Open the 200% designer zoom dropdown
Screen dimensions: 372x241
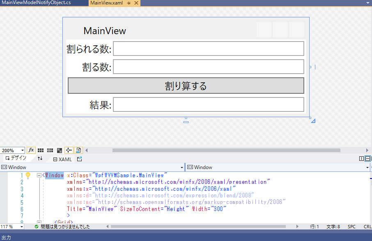[23, 151]
